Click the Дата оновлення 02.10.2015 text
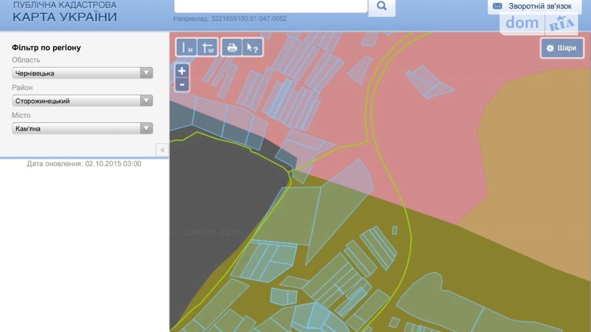Screen dimensions: 591x332 click(84, 164)
